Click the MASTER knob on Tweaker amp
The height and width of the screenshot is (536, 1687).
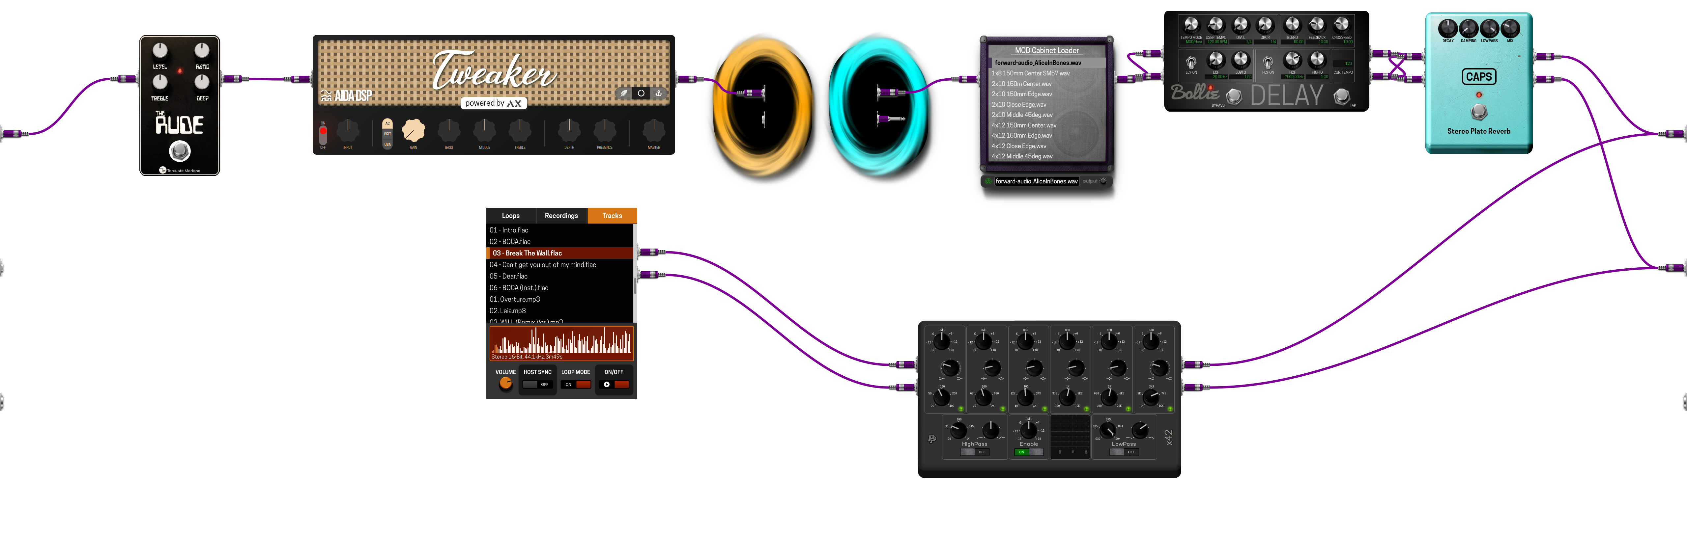point(654,131)
